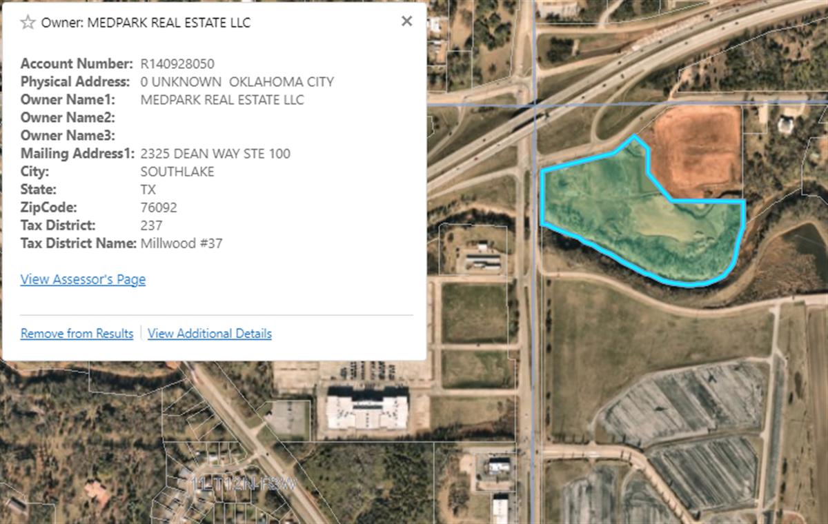Click the star favorite icon beside Owner title
This screenshot has height=524, width=828.
[28, 23]
